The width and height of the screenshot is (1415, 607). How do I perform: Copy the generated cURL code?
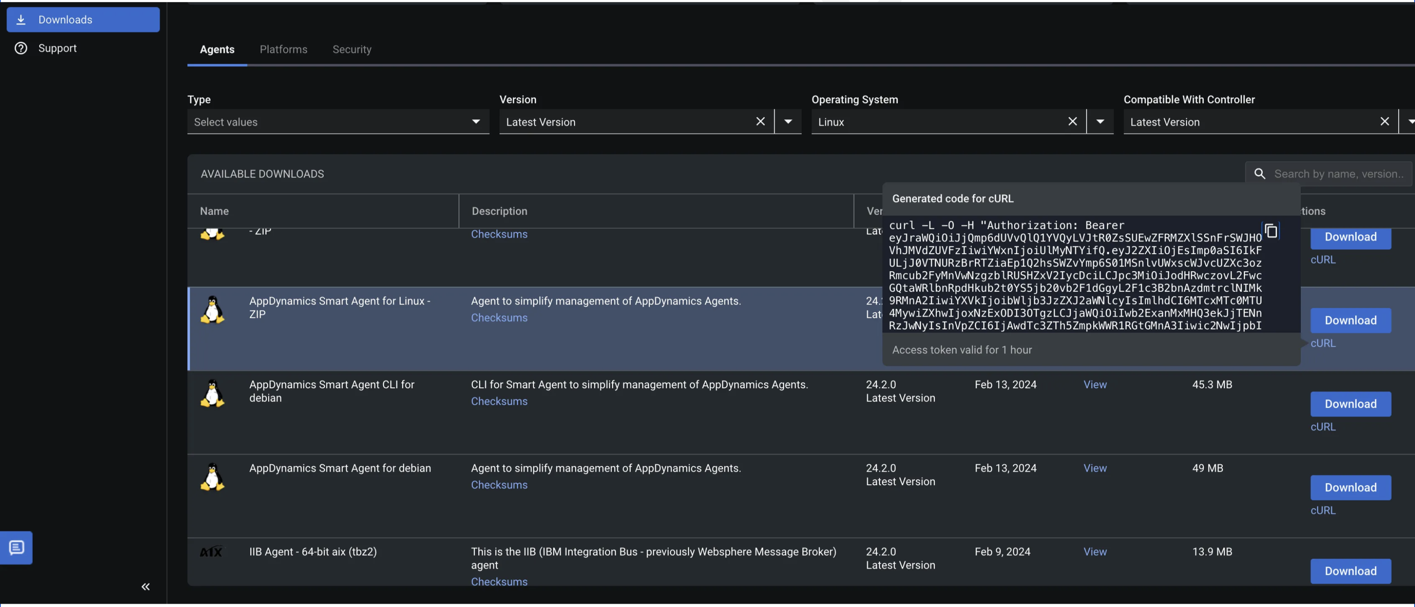1271,231
